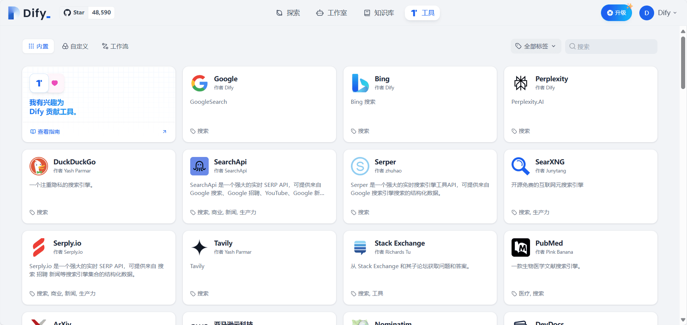Screen dimensions: 687x325
Task: Open the Google tool card title
Action: [x=226, y=79]
